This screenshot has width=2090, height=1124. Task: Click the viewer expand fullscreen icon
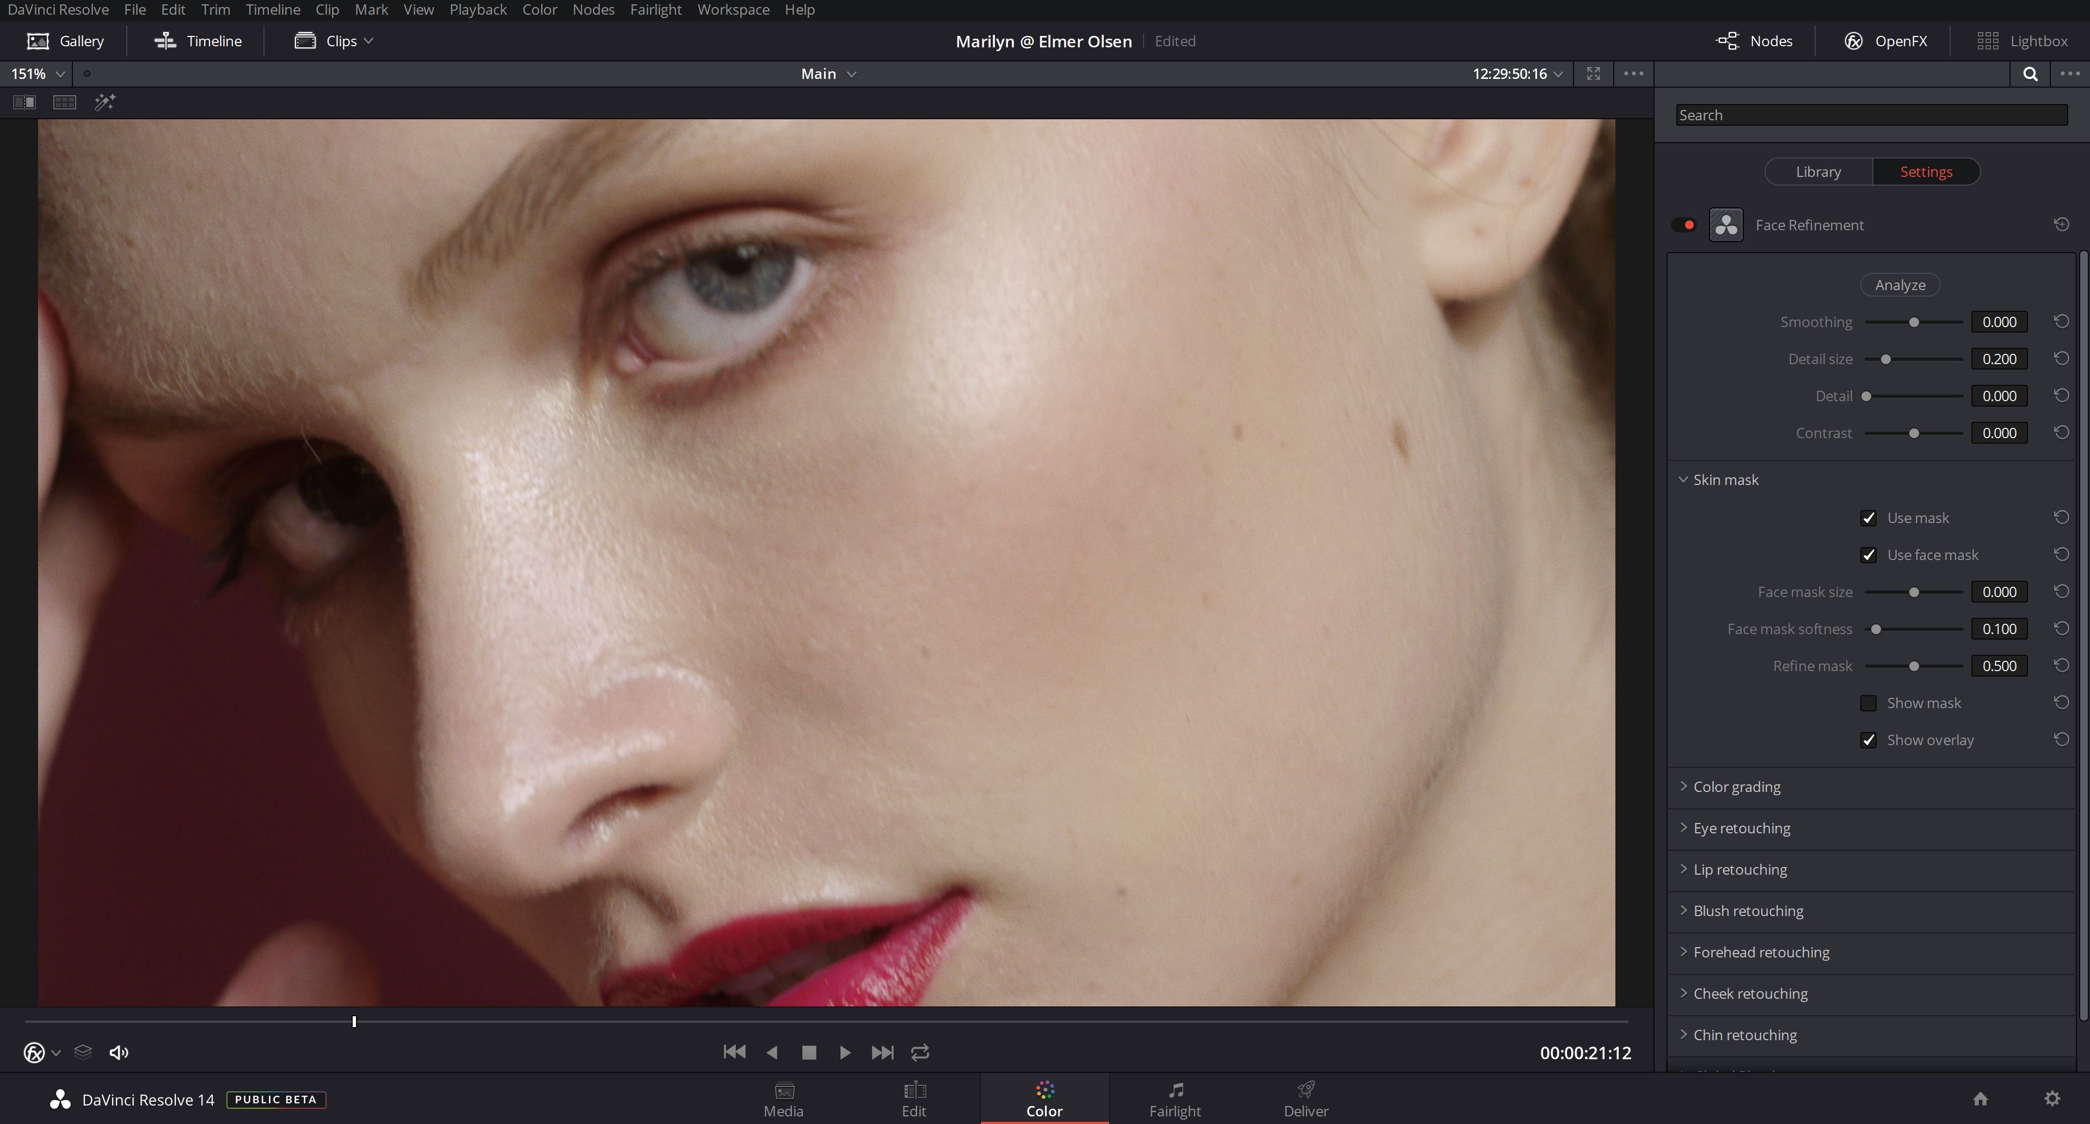(1594, 74)
